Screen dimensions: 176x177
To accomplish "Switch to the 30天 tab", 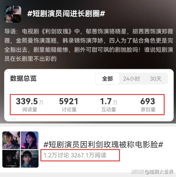I will coord(156,79).
